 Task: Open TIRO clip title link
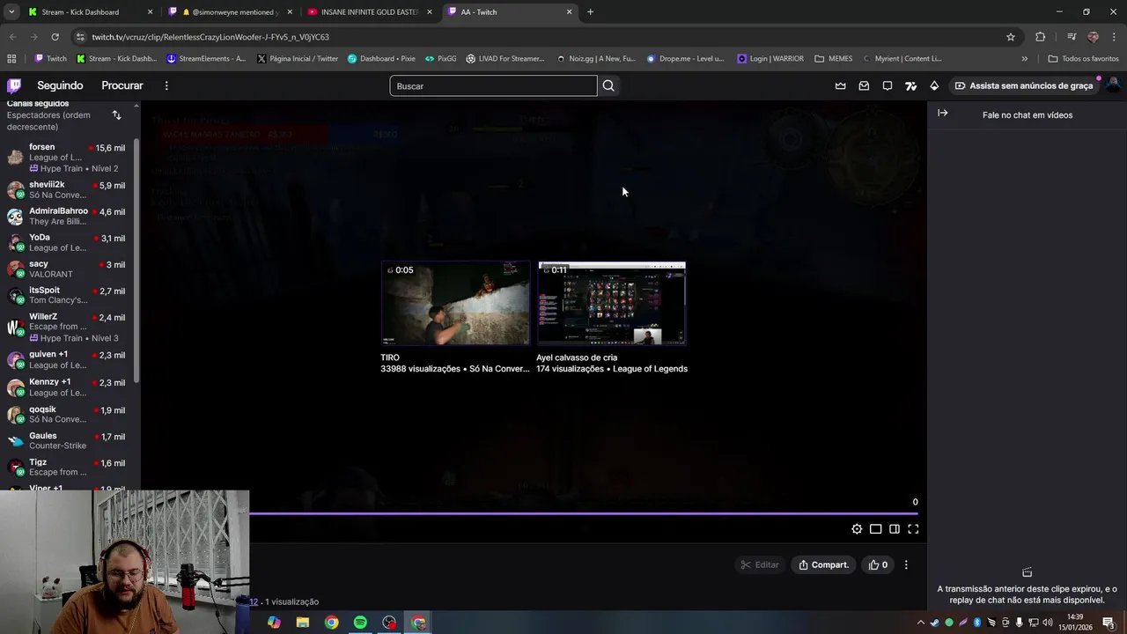390,358
